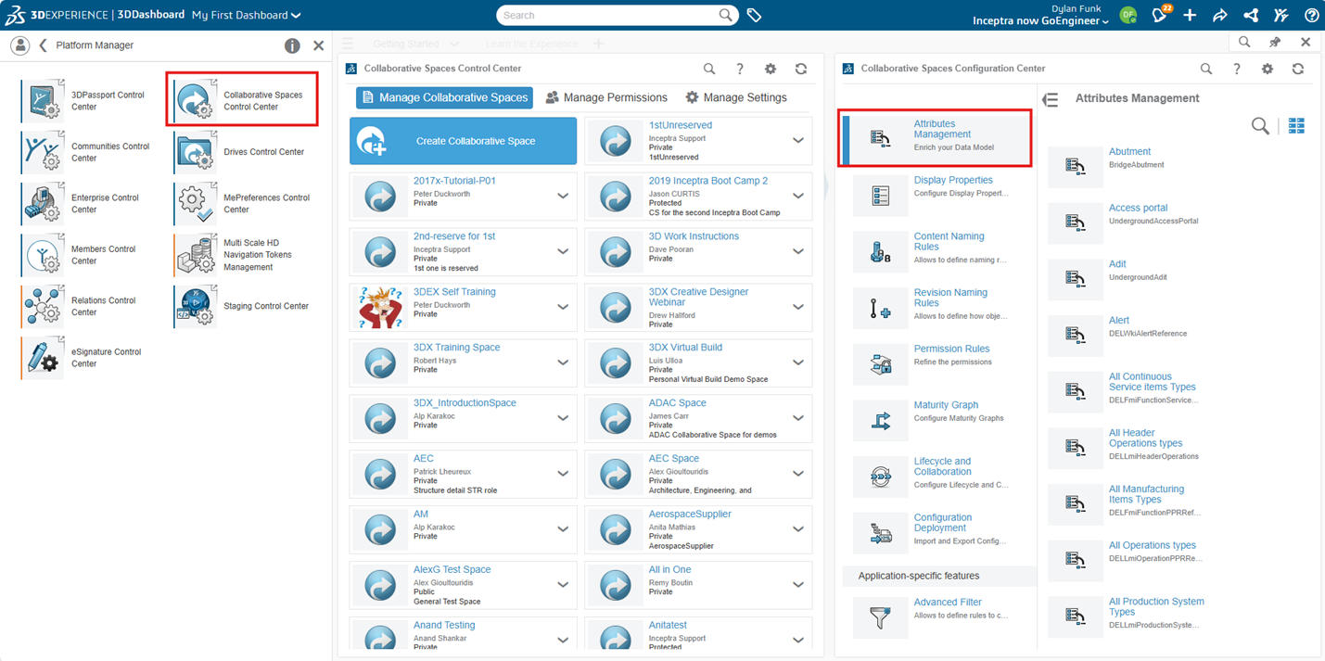Screen dimensions: 1325x661
Task: Select Attributes Management menu item
Action: click(x=936, y=138)
